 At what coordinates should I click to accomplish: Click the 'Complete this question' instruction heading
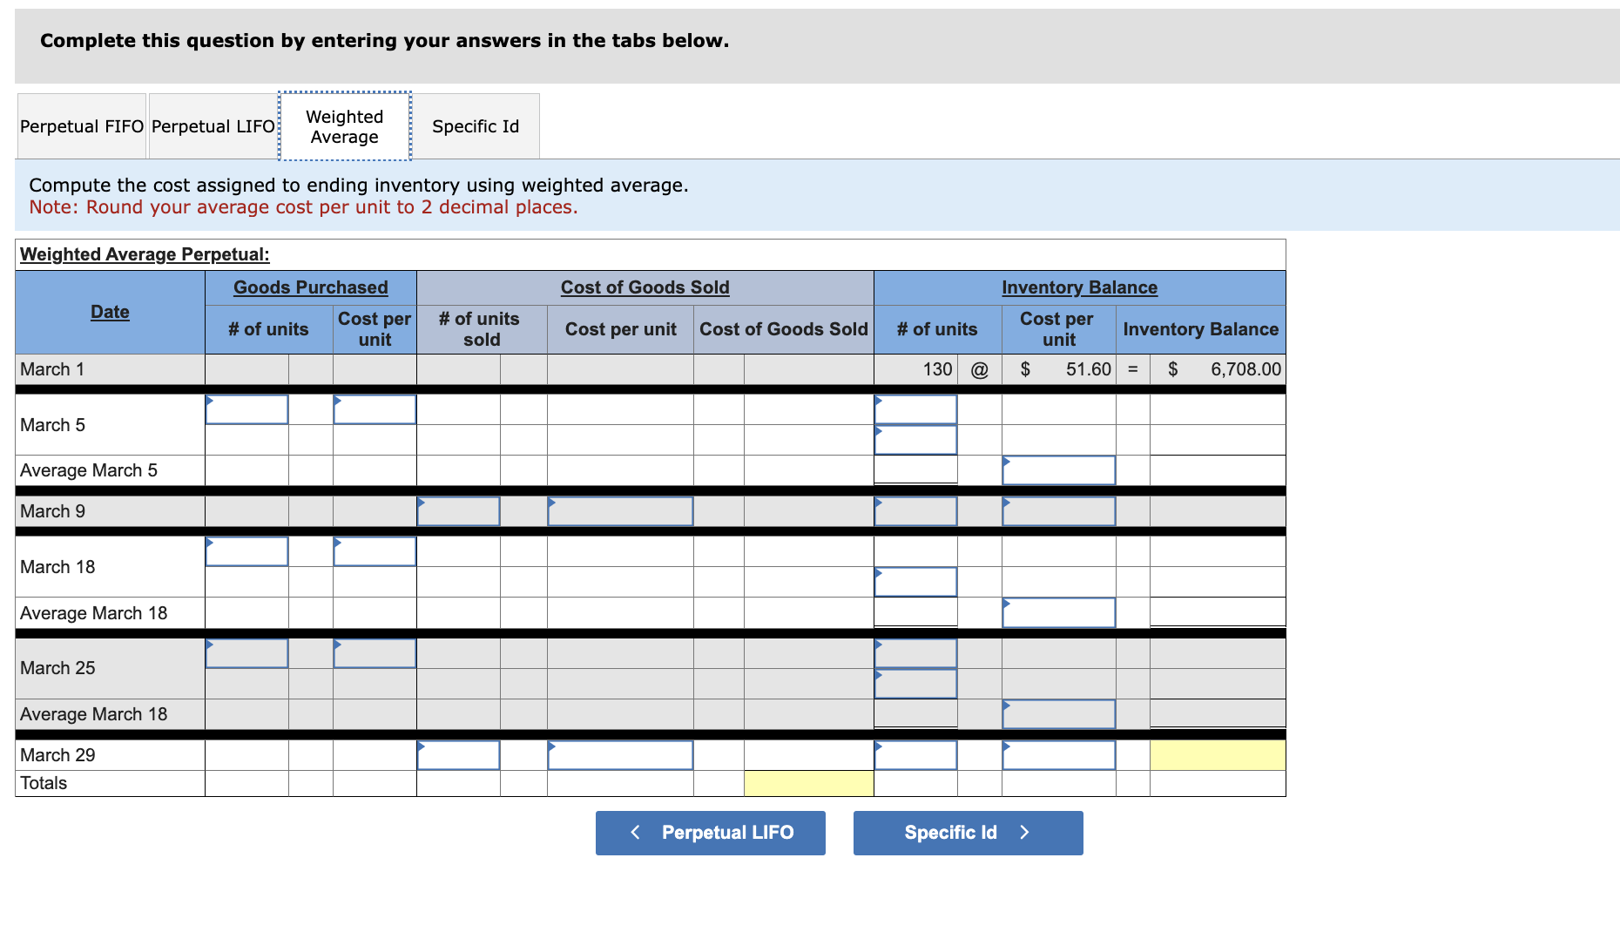click(384, 41)
